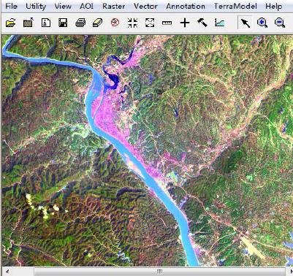Select the eraser clear-view icon
This screenshot has height=276, width=293.
pos(98,23)
